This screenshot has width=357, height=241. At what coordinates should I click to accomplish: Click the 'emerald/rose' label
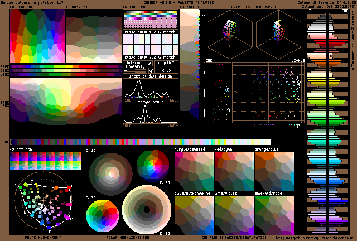[268, 194]
